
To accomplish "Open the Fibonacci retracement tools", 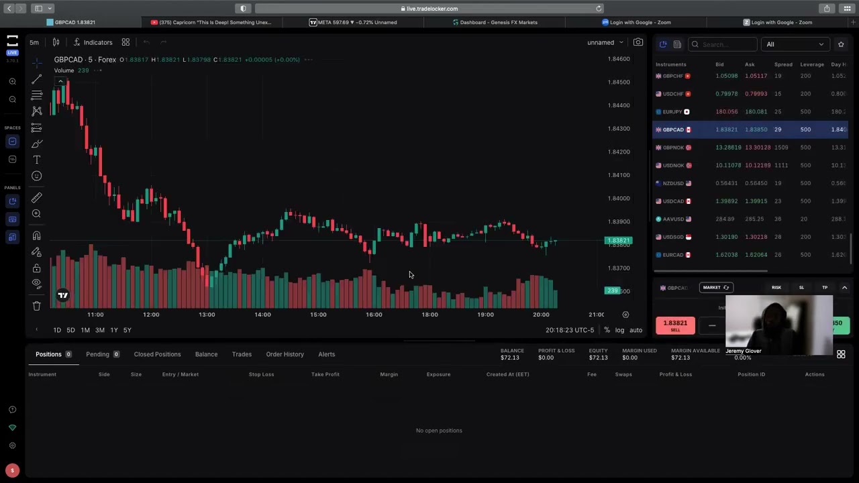I will coord(37,95).
